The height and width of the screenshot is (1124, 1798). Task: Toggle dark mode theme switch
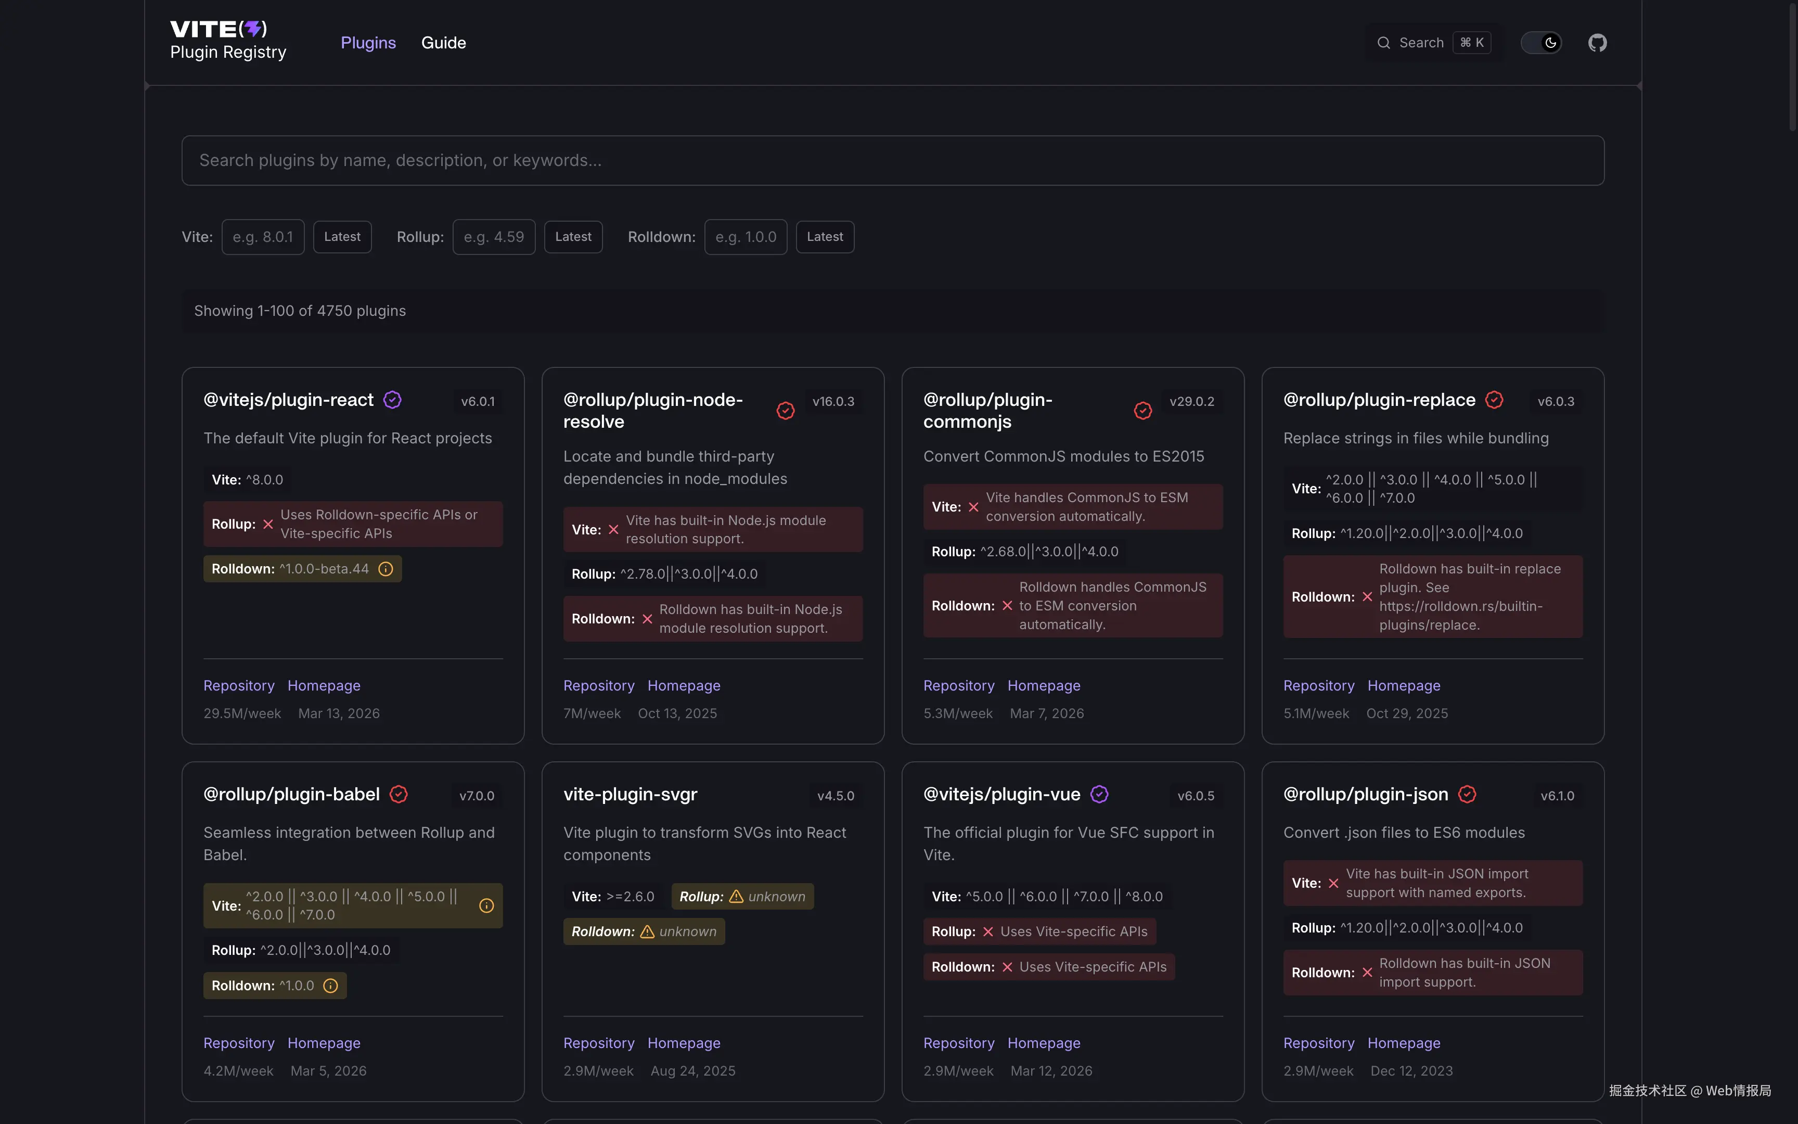[x=1541, y=42]
